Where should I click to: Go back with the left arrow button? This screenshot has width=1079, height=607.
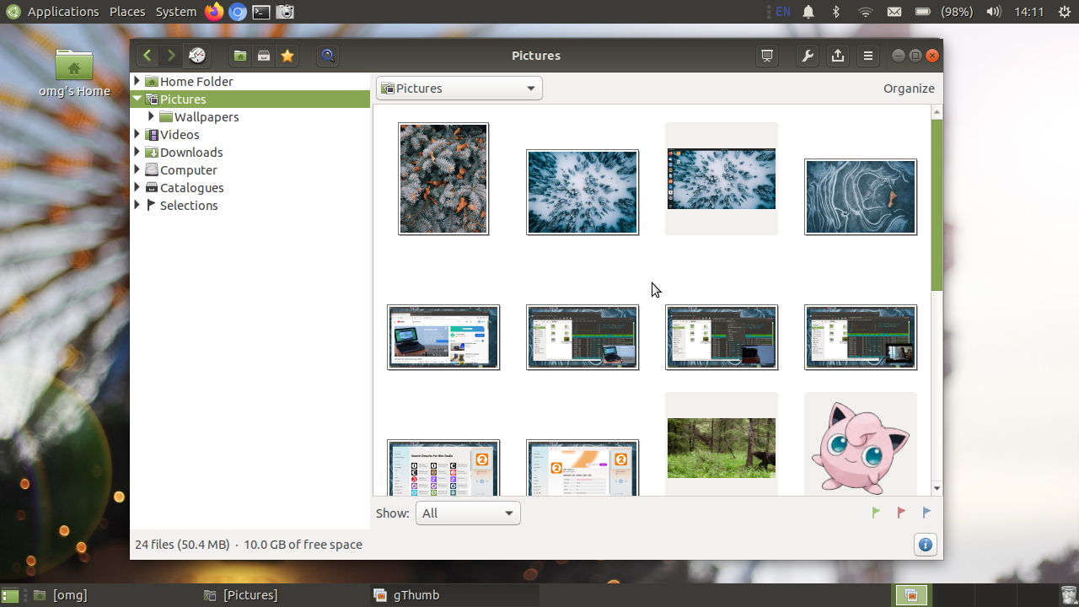pyautogui.click(x=148, y=56)
